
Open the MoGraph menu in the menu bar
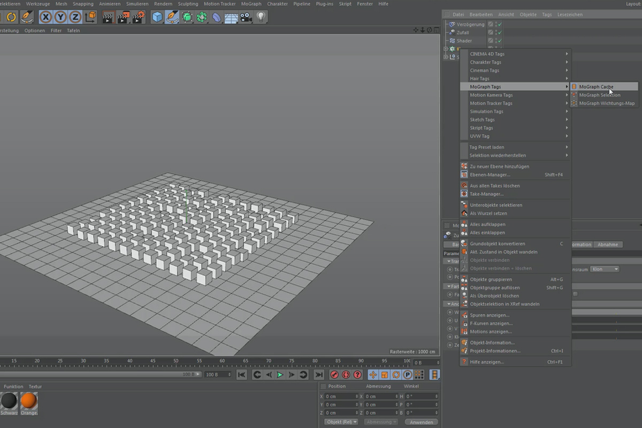coord(251,4)
